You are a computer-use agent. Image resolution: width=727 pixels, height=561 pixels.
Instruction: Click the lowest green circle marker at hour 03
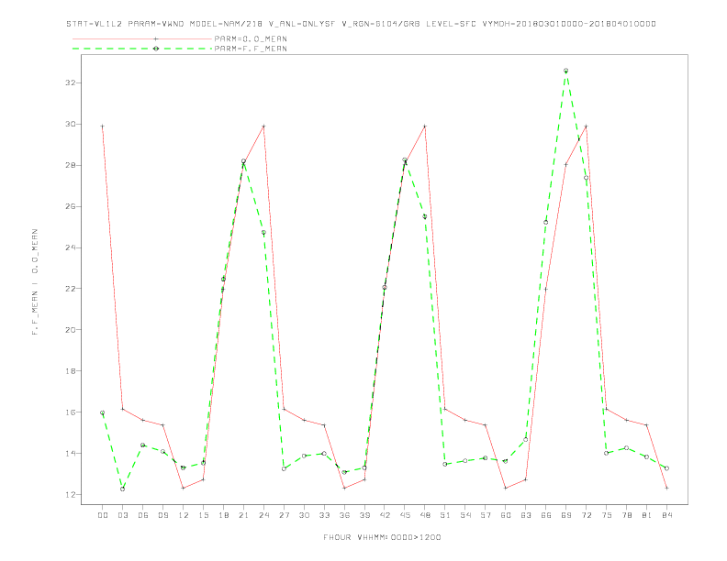click(122, 489)
